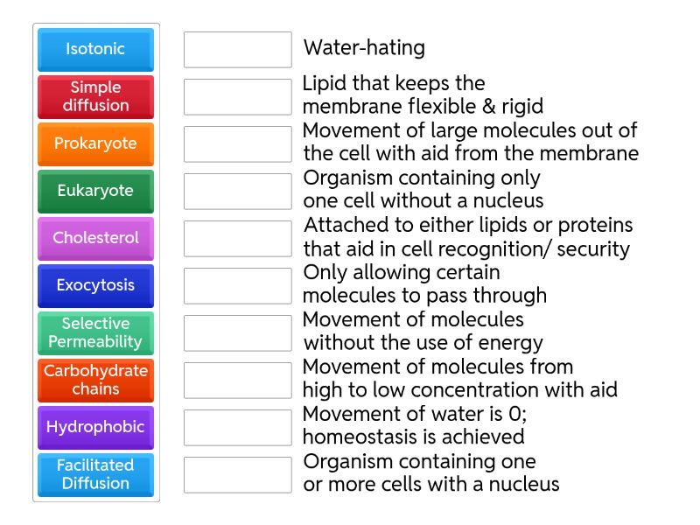Choose the Cholesterol tile
The height and width of the screenshot is (525, 700).
95,238
